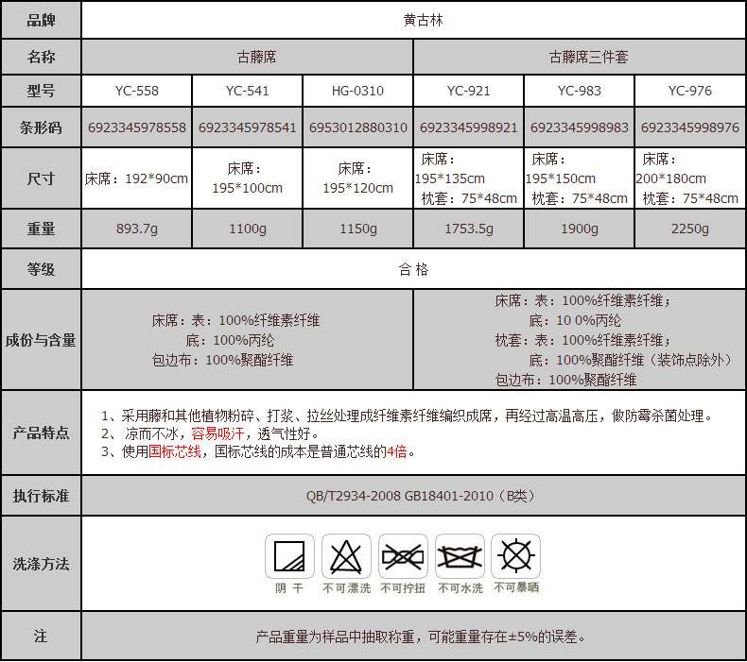The width and height of the screenshot is (747, 662).
Task: Click the 产品特点 row header
Action: click(x=41, y=433)
